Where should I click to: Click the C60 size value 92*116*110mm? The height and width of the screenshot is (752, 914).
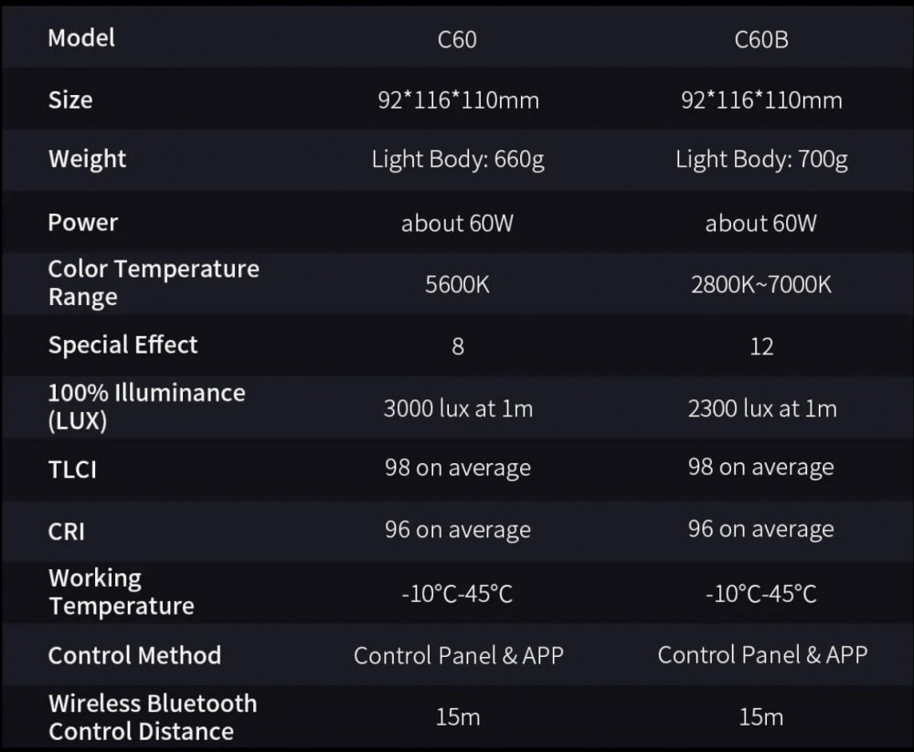[458, 100]
